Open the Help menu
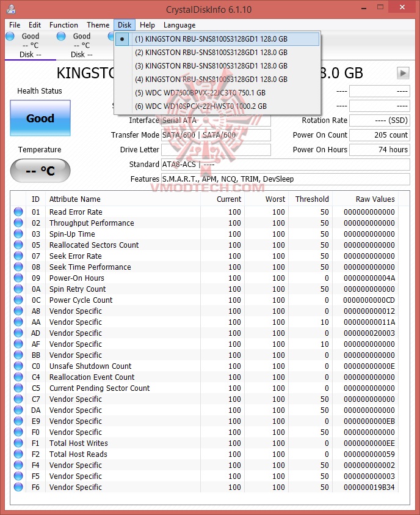The width and height of the screenshot is (420, 515). (147, 25)
